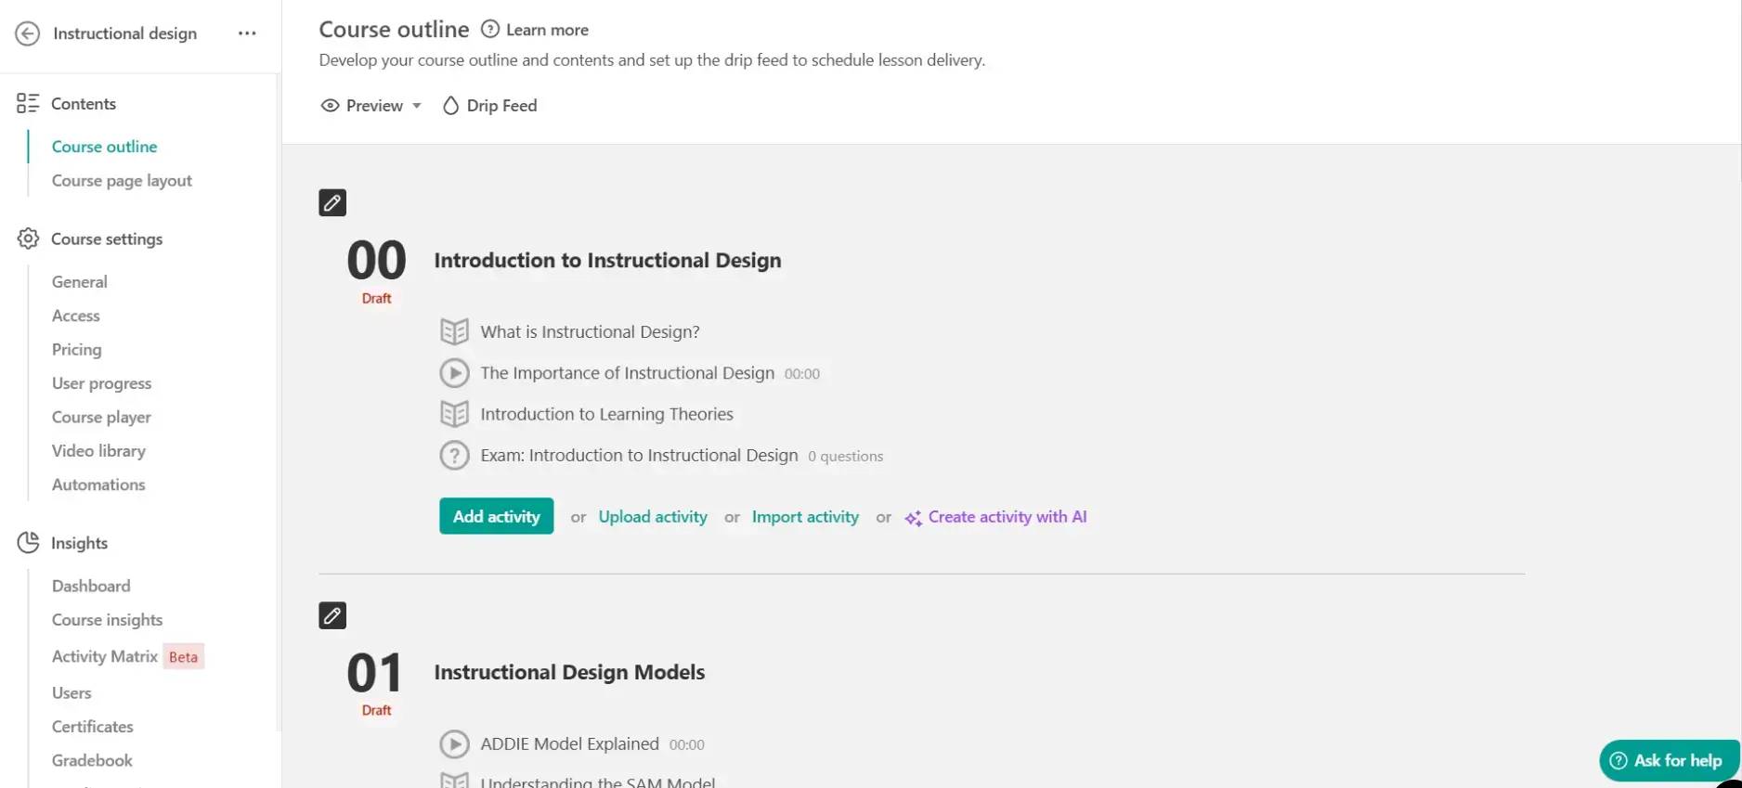
Task: Click the Preview eye icon
Action: (x=330, y=106)
